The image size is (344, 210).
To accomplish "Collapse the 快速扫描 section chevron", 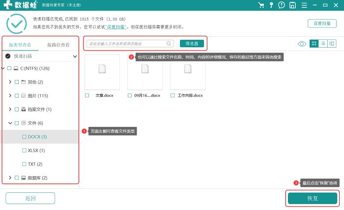I will click(x=75, y=56).
